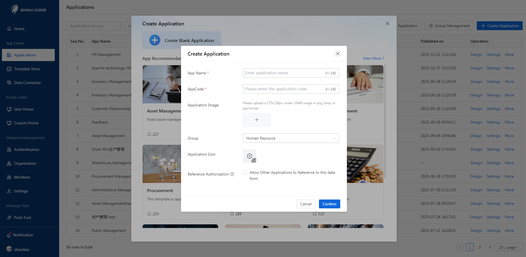The width and height of the screenshot is (526, 257).
Task: Click the Group Management gear icon
Action: (431, 26)
